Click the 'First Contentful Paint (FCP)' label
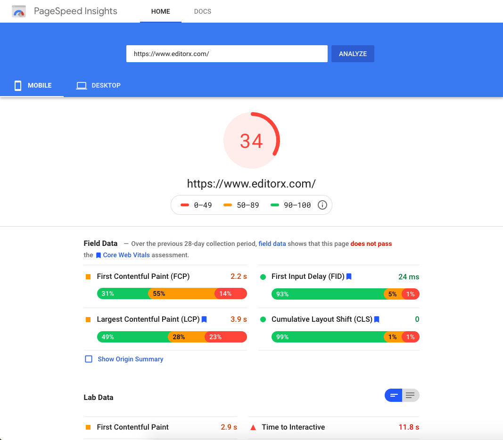Image resolution: width=503 pixels, height=440 pixels. (143, 276)
